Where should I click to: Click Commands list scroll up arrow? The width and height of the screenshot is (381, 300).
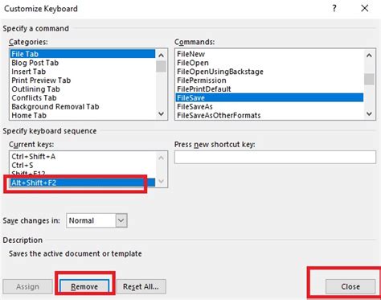(369, 55)
